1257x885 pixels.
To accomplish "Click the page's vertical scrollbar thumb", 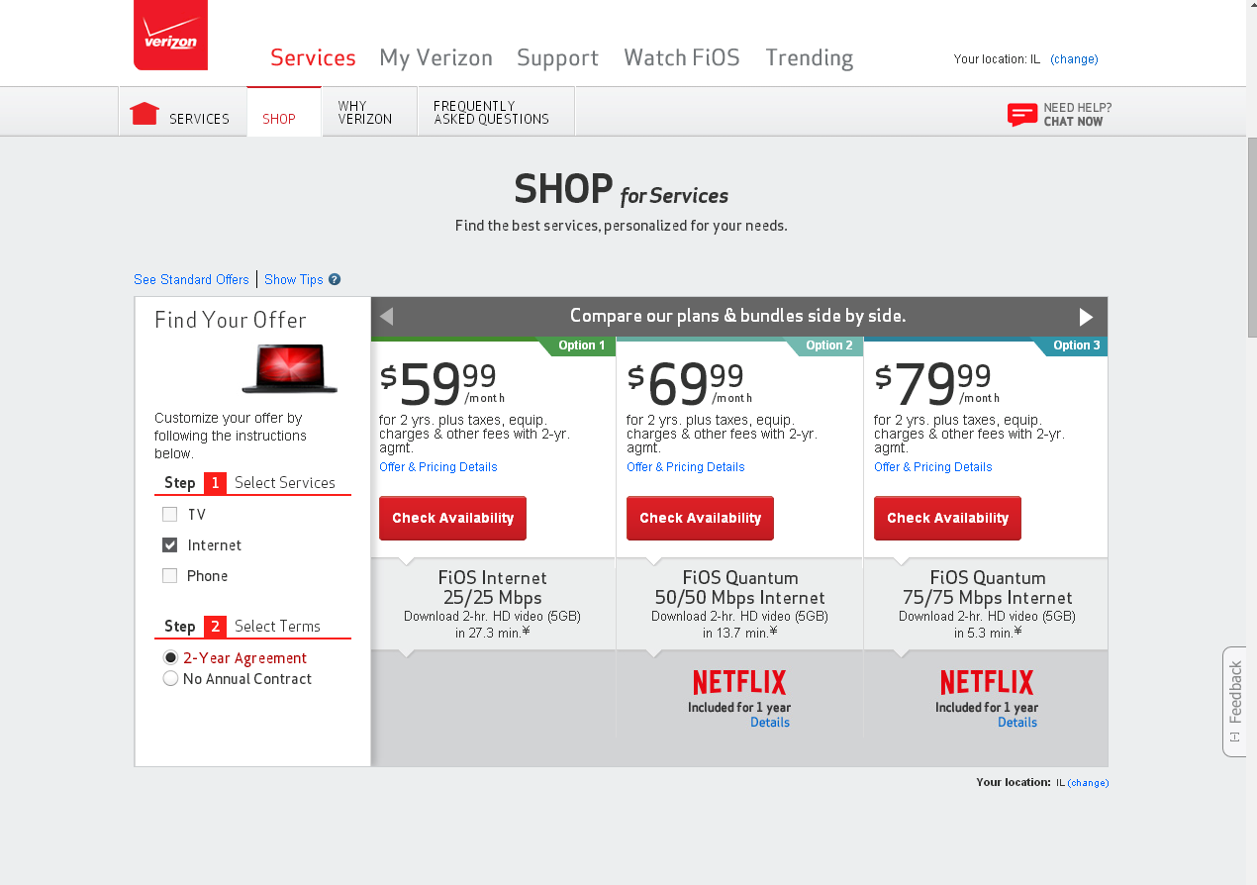I will [x=1251, y=238].
